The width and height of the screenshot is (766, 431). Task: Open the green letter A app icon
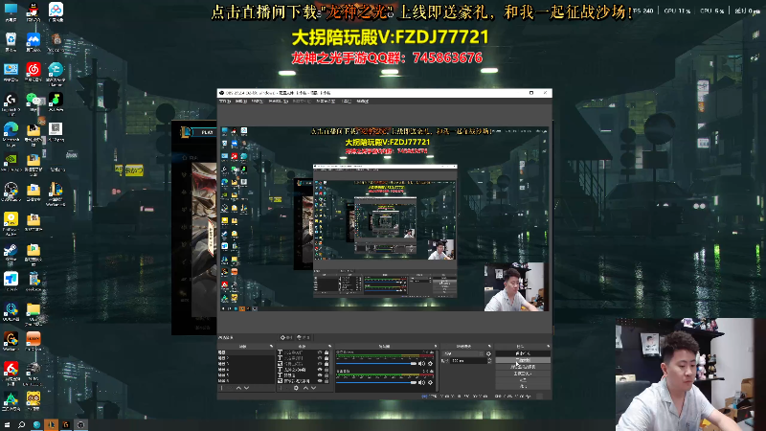(11, 400)
